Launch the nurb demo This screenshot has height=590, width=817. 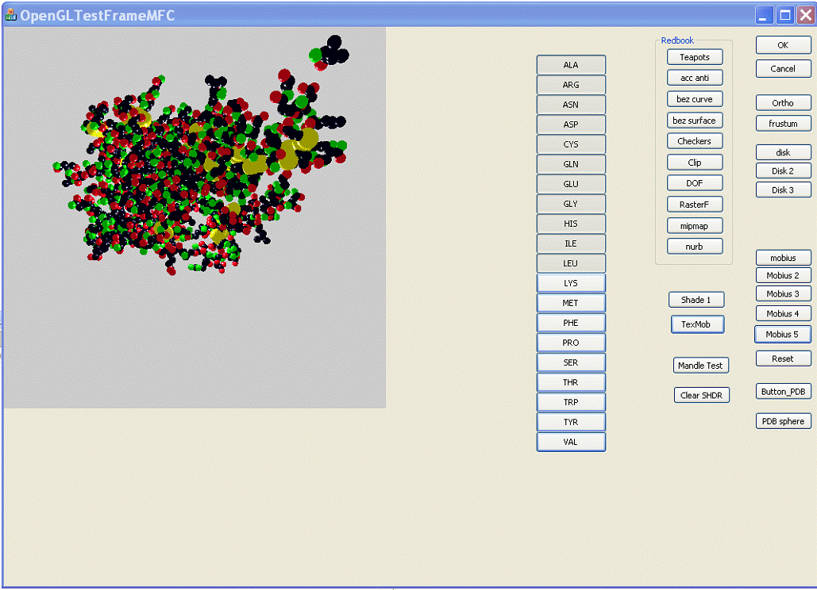click(x=695, y=247)
